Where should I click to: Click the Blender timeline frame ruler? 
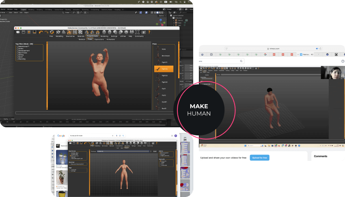(x=84, y=122)
